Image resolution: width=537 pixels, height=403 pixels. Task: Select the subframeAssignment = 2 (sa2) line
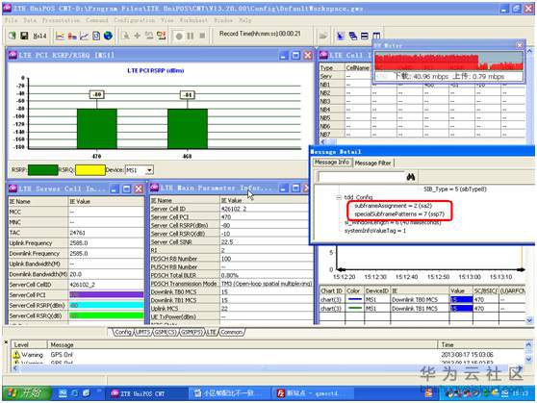[x=394, y=206]
